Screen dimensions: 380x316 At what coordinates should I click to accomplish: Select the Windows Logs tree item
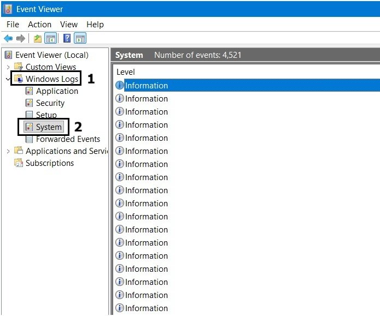(52, 79)
